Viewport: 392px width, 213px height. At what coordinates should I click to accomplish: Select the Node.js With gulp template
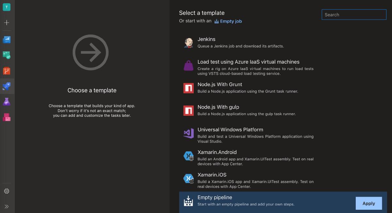[218, 107]
